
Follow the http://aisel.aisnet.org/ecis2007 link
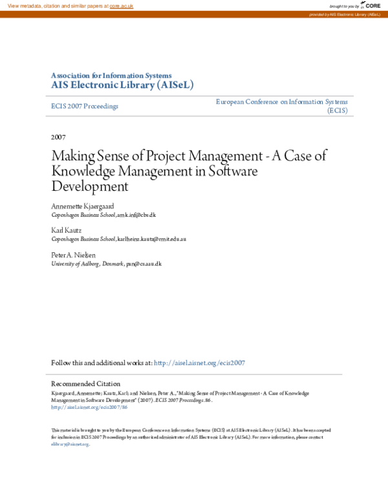(199, 363)
